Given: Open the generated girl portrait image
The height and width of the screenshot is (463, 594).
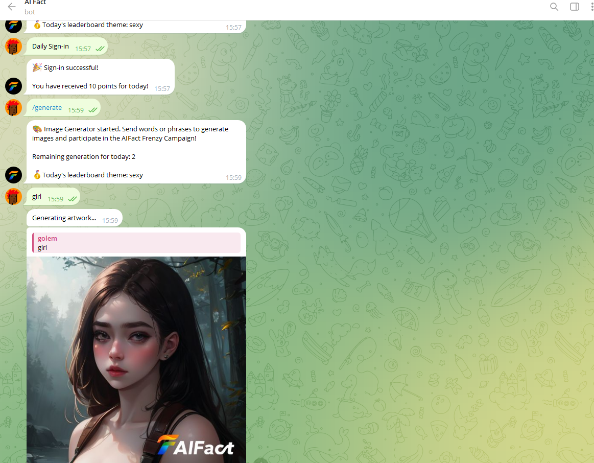Looking at the screenshot, I should (x=136, y=360).
